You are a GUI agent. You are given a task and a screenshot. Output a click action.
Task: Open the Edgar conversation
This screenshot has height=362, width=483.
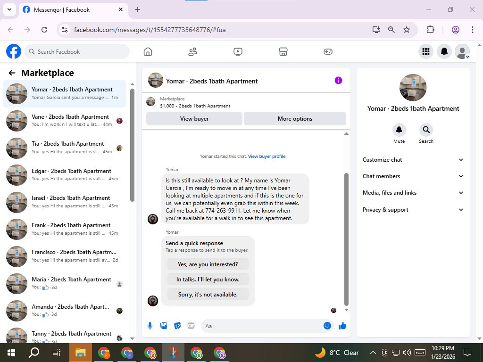64,175
